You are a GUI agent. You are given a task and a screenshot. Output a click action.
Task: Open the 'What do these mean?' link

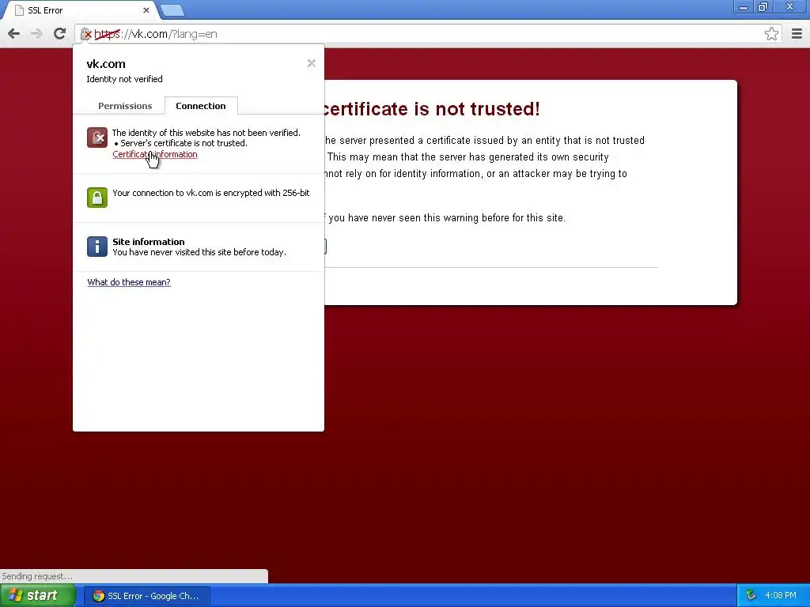point(129,282)
